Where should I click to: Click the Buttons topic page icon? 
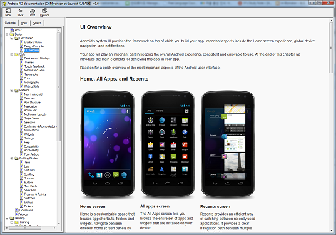pos(21,182)
